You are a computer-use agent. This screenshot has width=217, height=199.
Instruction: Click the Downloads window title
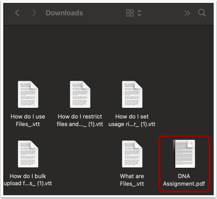point(64,13)
